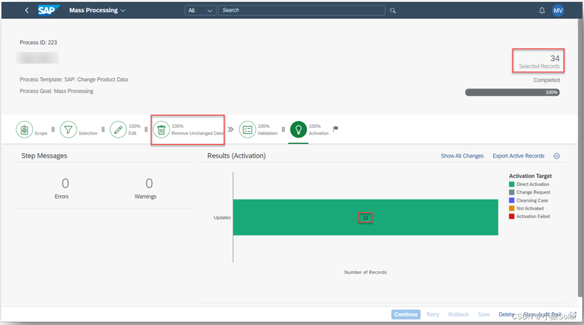Image resolution: width=584 pixels, height=325 pixels.
Task: Open the All search scope dropdown
Action: tap(201, 10)
